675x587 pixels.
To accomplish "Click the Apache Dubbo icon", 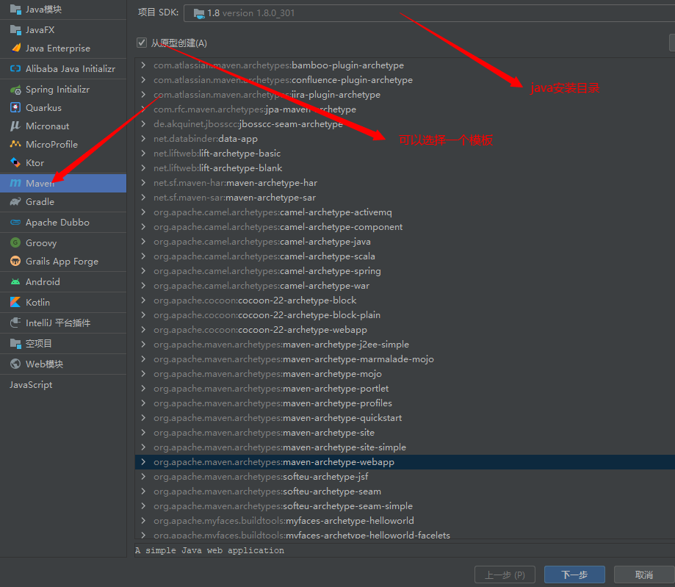I will (x=15, y=222).
